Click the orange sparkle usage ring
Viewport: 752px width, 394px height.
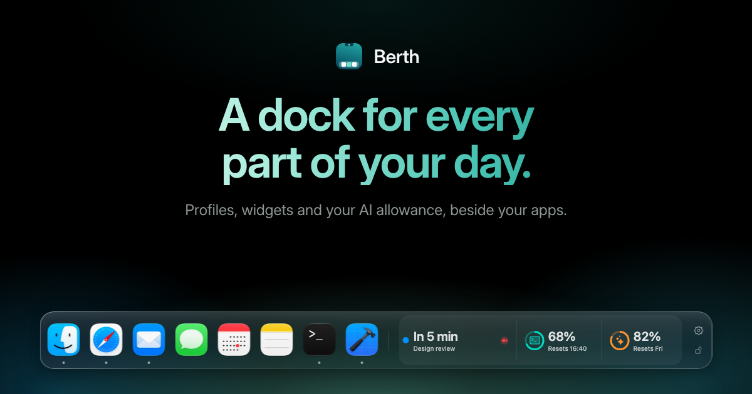[x=620, y=340]
